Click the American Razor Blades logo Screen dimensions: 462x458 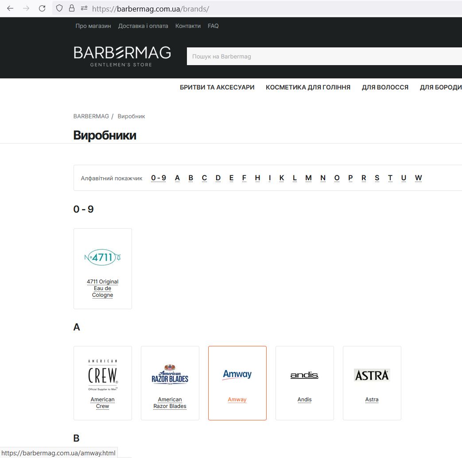click(170, 375)
